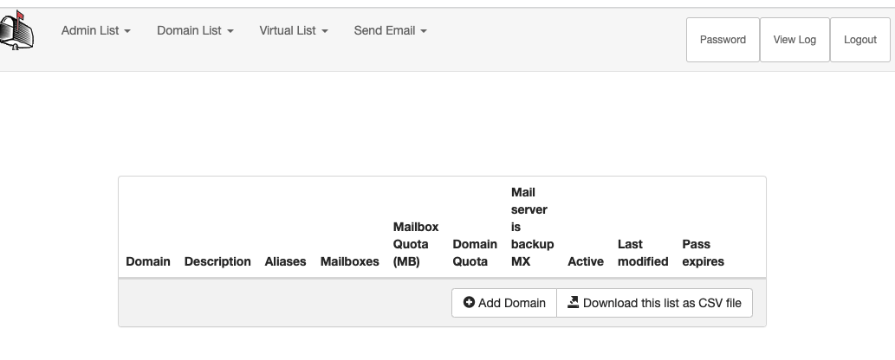Click the Domain column header
Image resolution: width=895 pixels, height=360 pixels.
(x=148, y=261)
